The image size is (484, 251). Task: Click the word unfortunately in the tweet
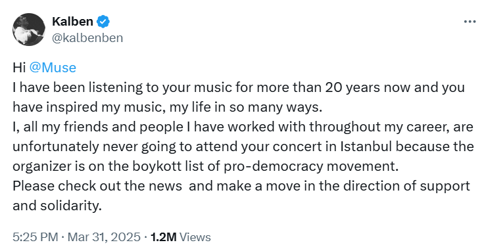(x=56, y=147)
